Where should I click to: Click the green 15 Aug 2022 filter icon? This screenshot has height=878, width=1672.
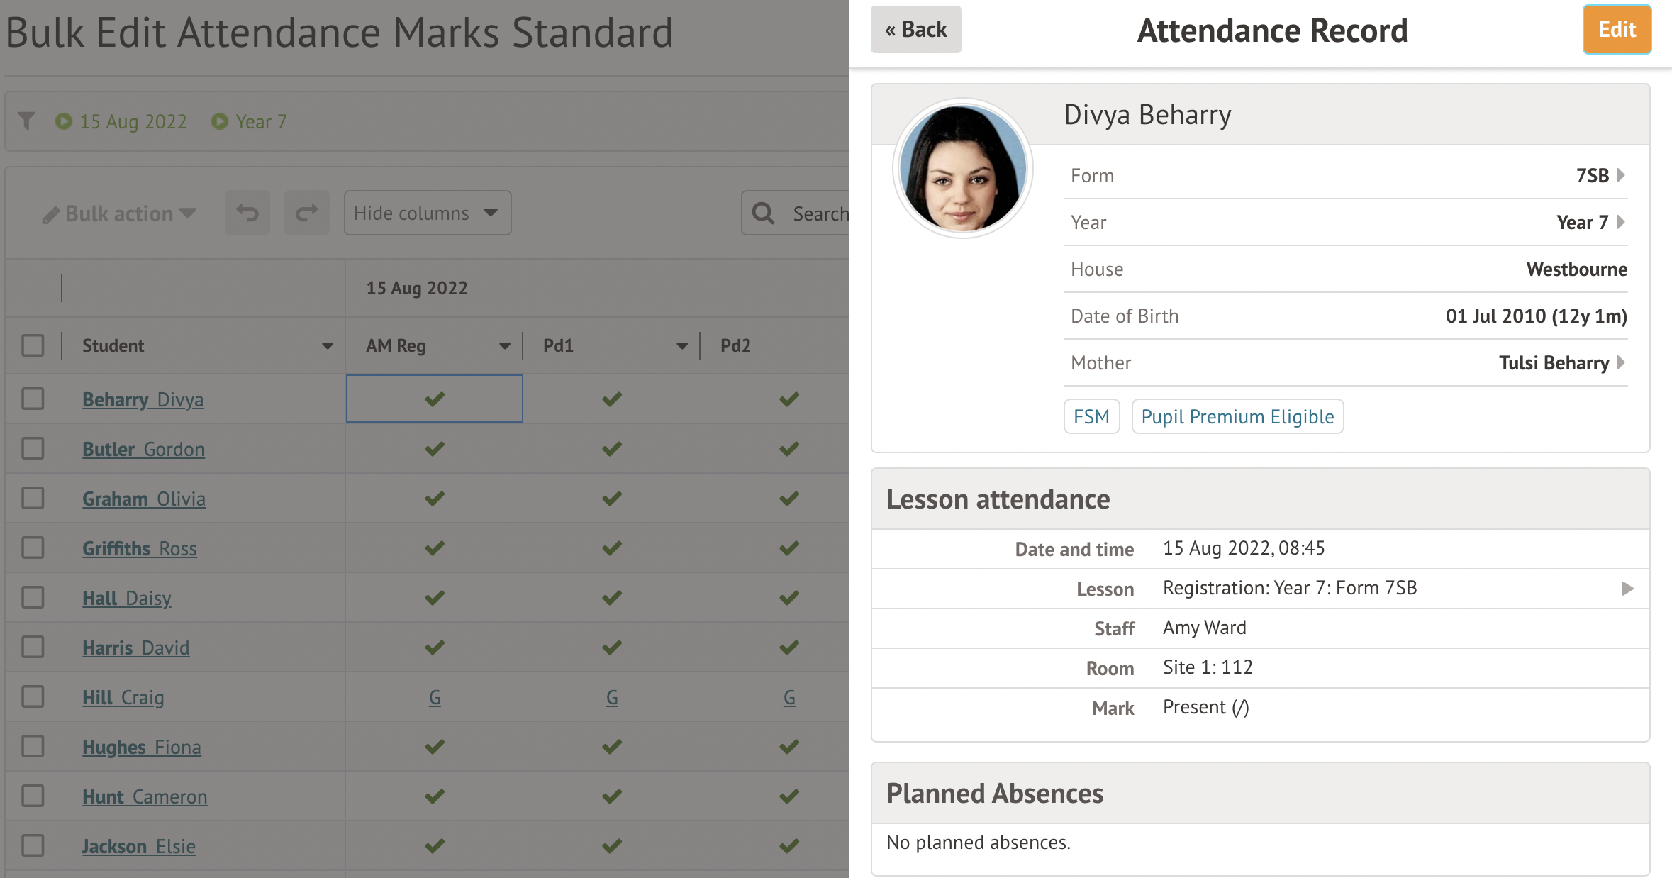(64, 121)
